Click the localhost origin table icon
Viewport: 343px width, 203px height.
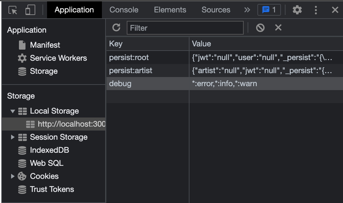[30, 124]
